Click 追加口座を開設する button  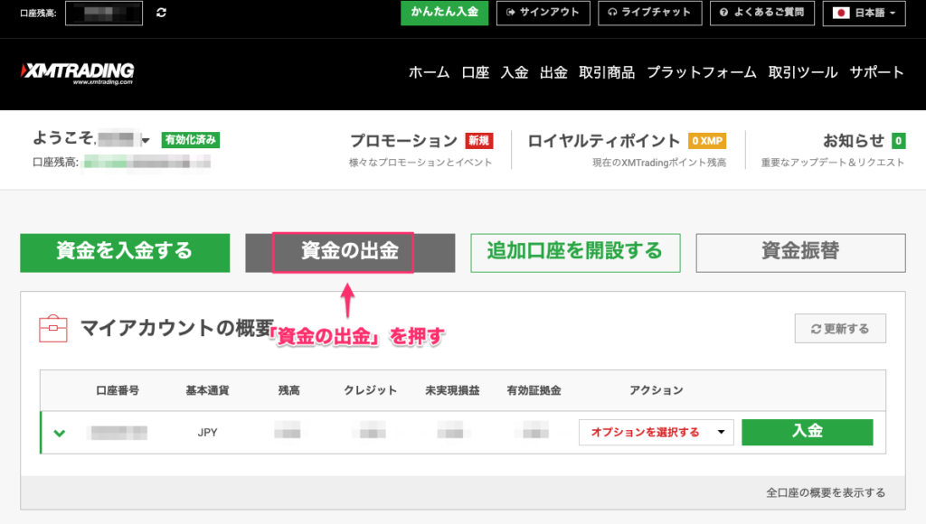click(x=574, y=252)
